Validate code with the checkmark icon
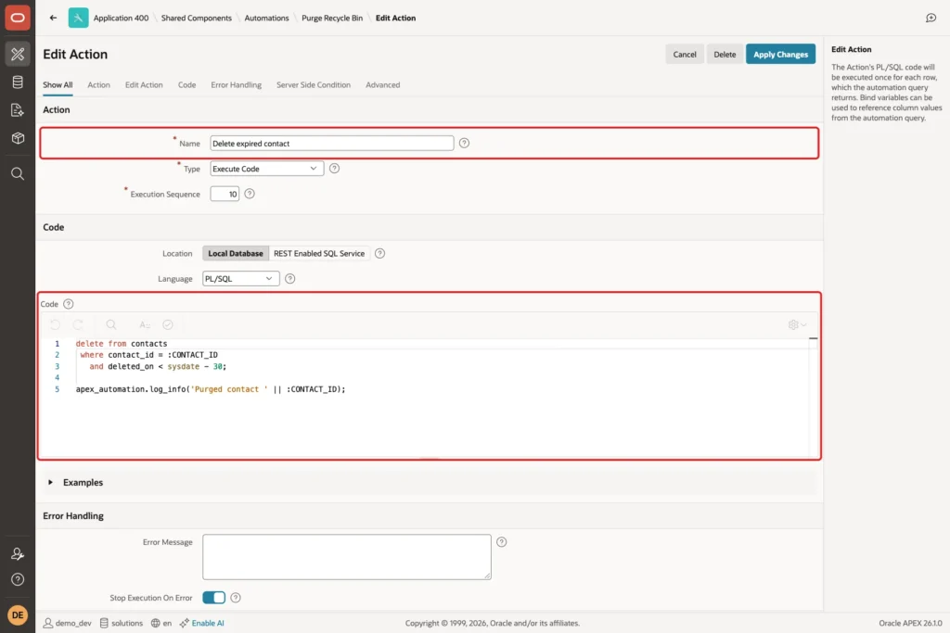The image size is (950, 633). pyautogui.click(x=168, y=324)
